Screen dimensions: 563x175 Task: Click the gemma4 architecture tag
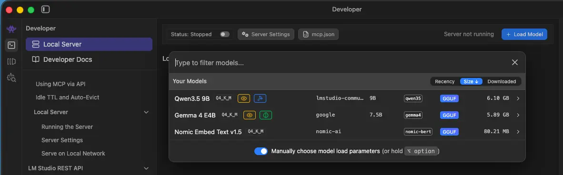[413, 115]
